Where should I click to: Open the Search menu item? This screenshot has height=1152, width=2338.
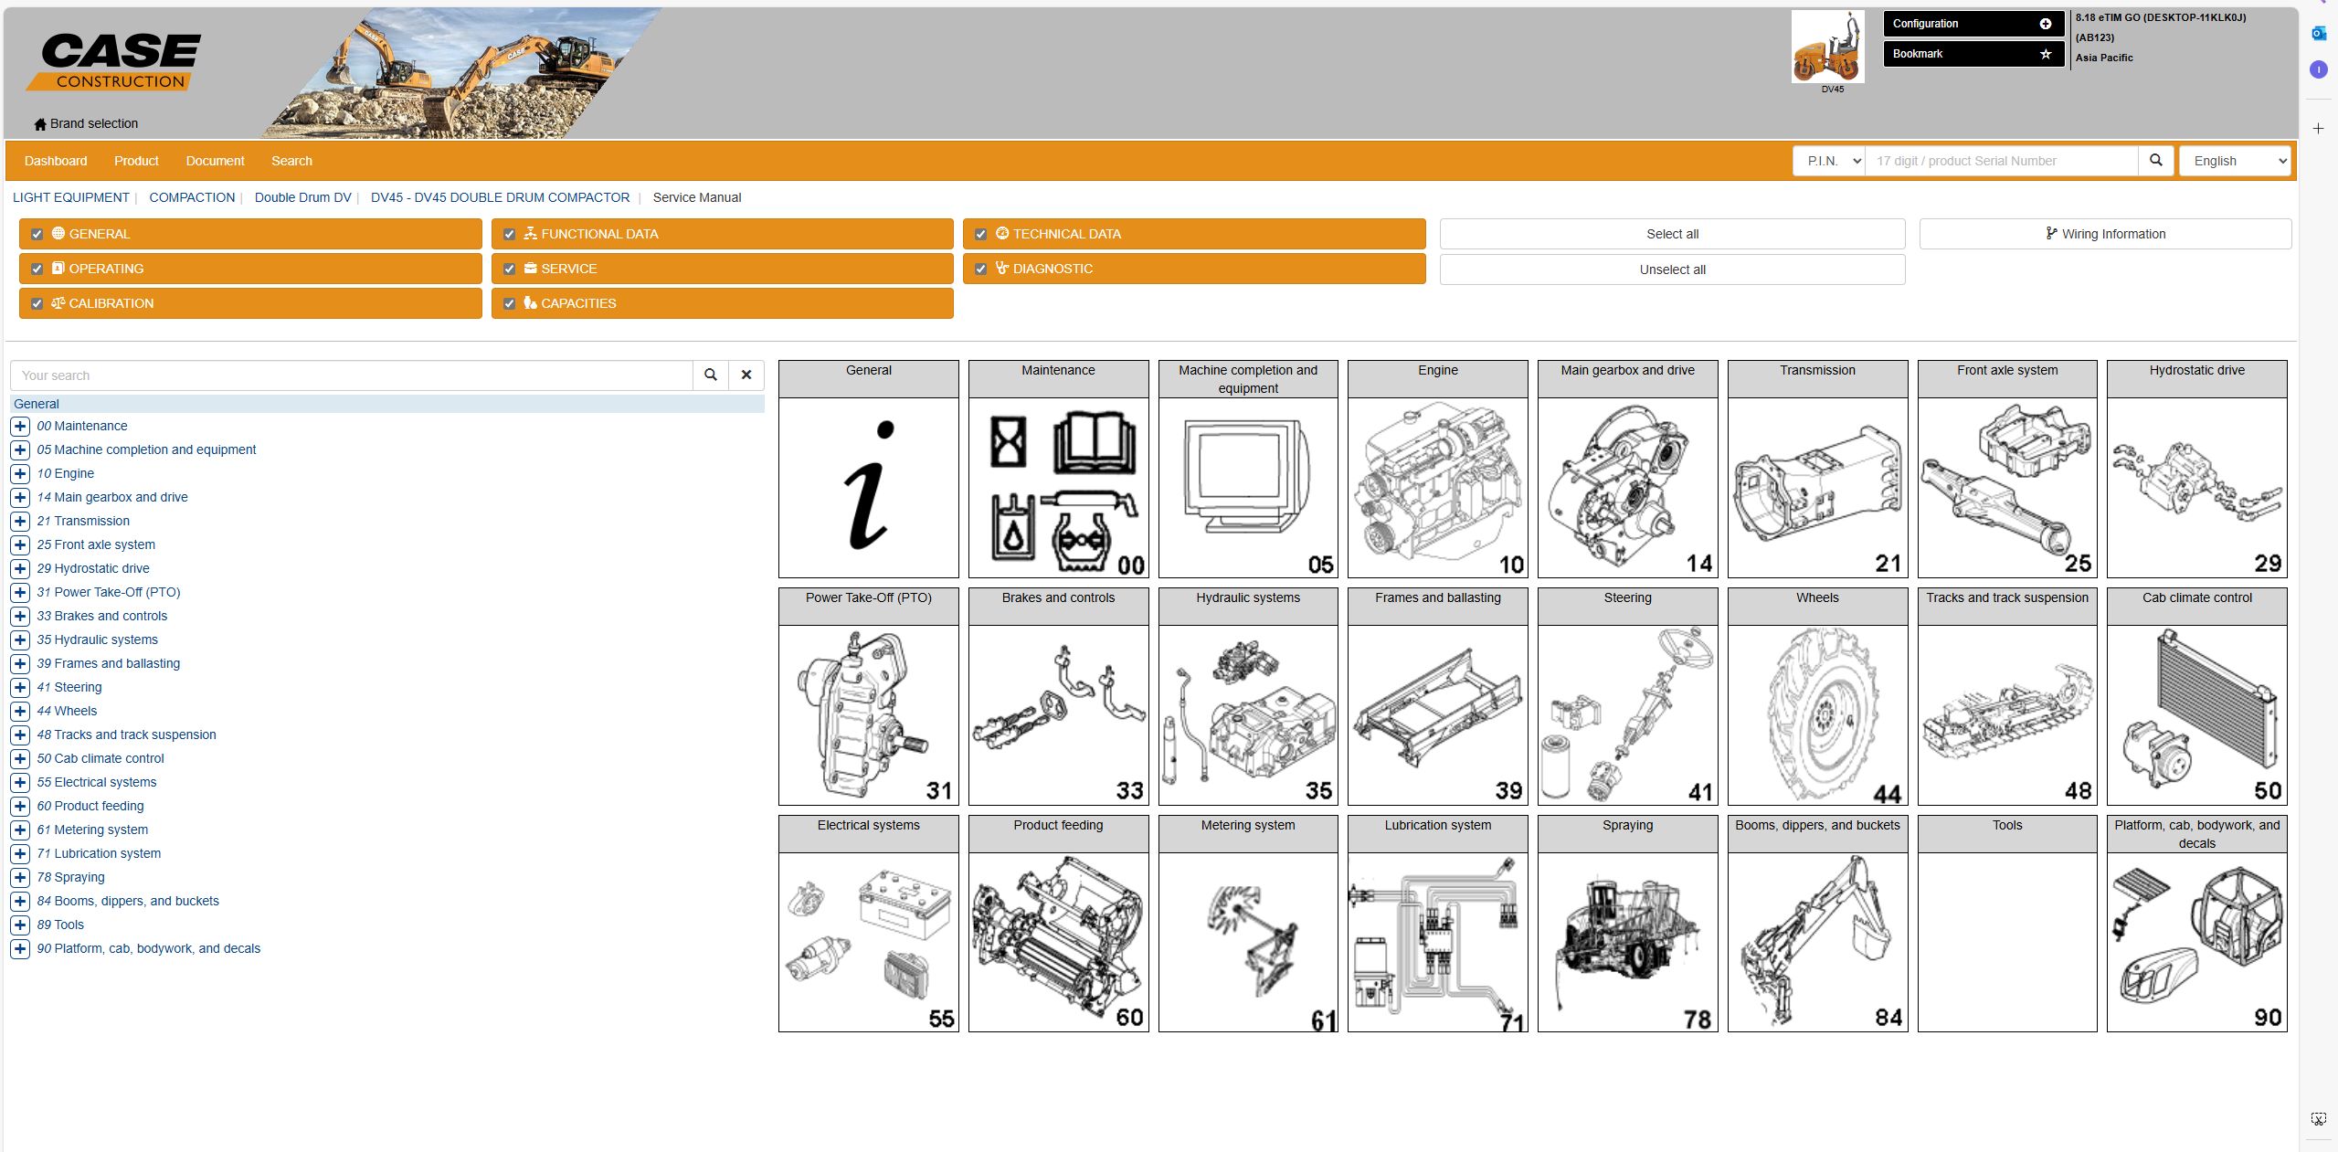click(291, 161)
